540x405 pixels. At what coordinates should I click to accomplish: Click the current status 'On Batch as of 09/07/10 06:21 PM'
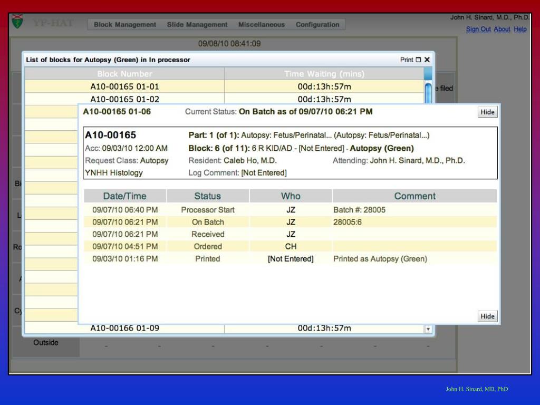[x=306, y=112]
